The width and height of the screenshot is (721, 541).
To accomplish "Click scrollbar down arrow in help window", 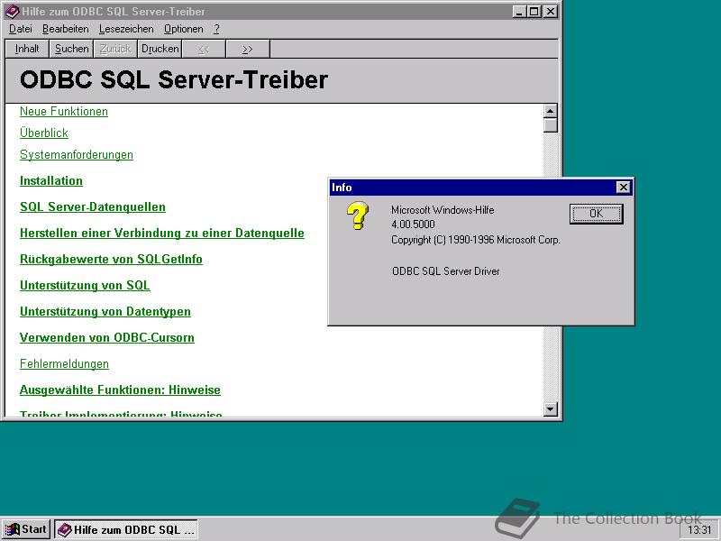I will [551, 409].
